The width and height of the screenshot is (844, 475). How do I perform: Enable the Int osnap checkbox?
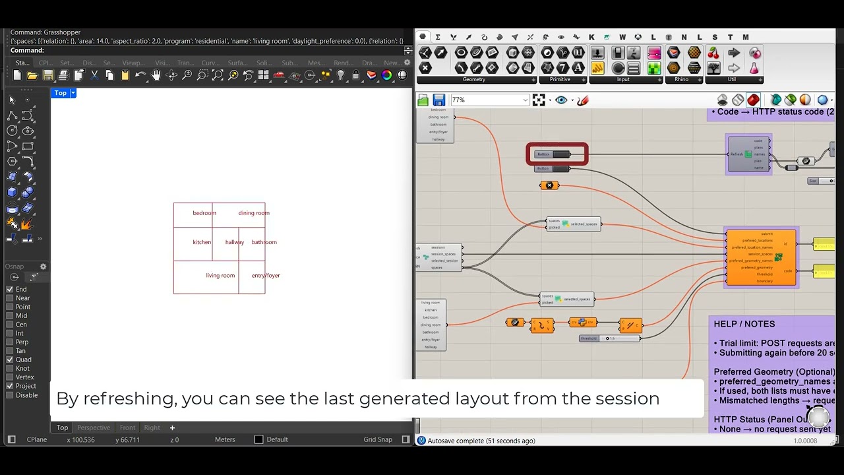coord(10,333)
